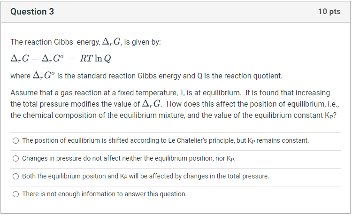
Task: Click the ΔrG = ΔrG° + RT ln Q equation
Action: [61, 59]
